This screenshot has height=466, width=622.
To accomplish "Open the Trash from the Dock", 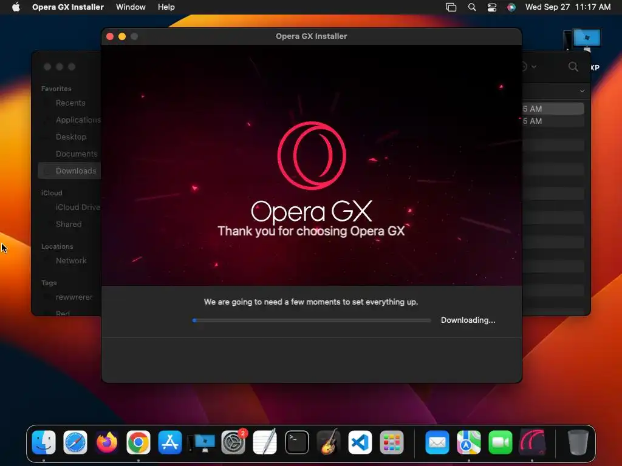I will [578, 442].
